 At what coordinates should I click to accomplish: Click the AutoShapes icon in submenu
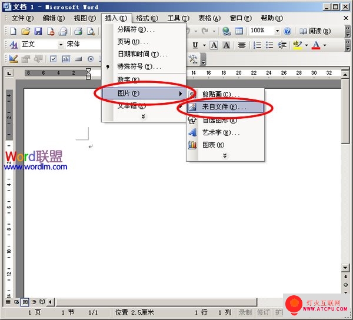192,120
